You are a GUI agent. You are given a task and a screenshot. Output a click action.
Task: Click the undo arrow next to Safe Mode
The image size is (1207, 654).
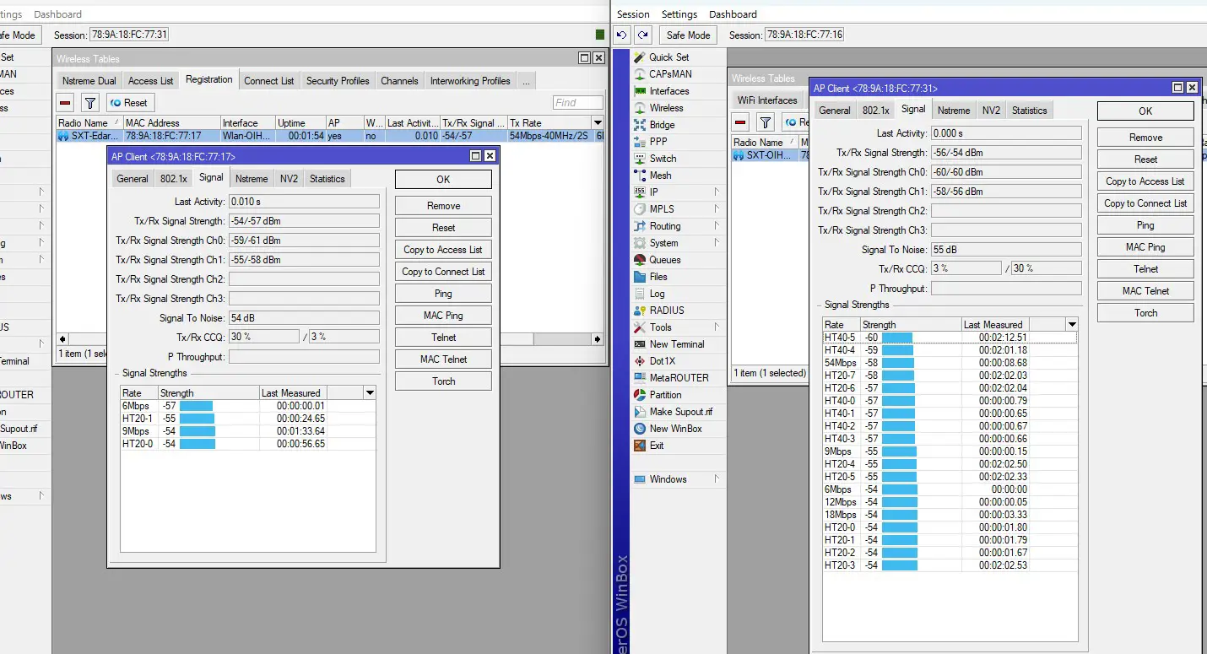pos(622,35)
